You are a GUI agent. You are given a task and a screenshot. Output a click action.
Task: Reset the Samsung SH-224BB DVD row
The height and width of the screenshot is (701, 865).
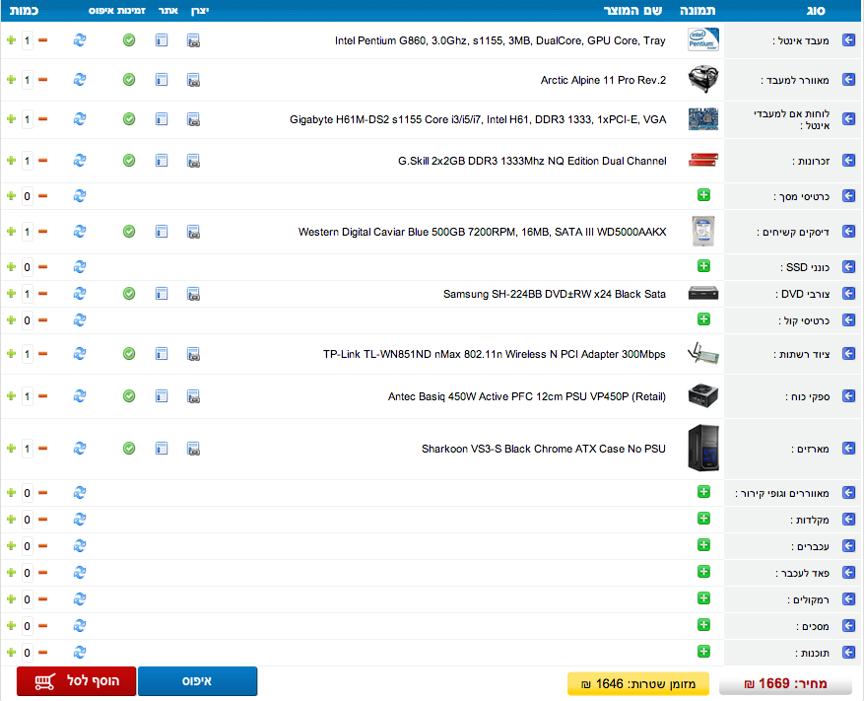(80, 294)
